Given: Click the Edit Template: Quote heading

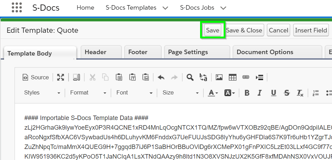Looking at the screenshot, I should (43, 30).
